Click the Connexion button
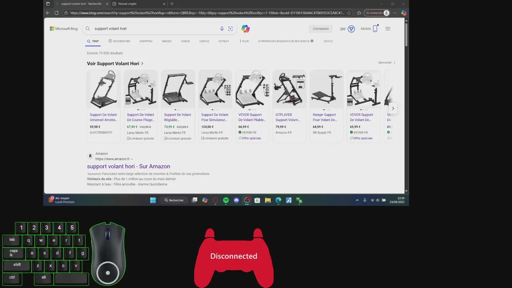 321,29
